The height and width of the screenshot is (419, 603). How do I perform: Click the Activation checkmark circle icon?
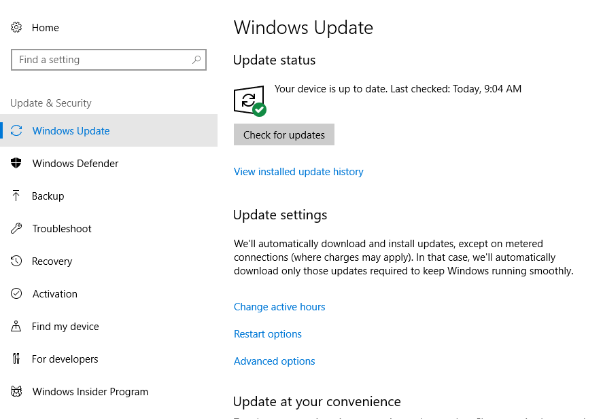tap(16, 294)
